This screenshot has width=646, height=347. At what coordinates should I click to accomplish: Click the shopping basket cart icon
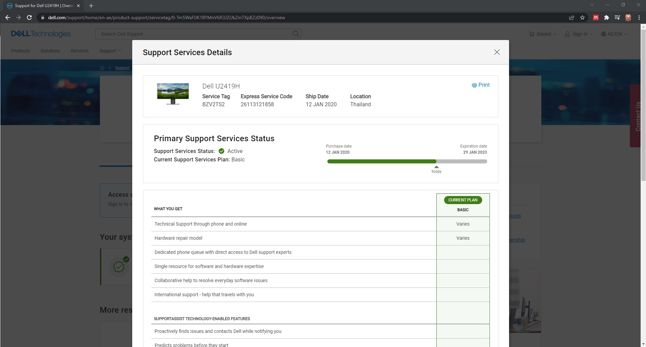(x=532, y=34)
